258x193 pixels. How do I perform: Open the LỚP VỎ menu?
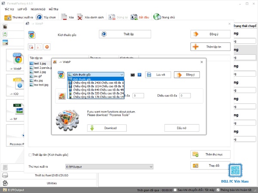[x=22, y=9]
